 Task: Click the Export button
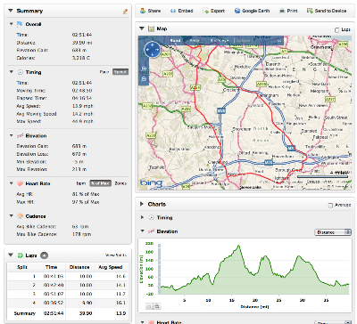coord(214,11)
